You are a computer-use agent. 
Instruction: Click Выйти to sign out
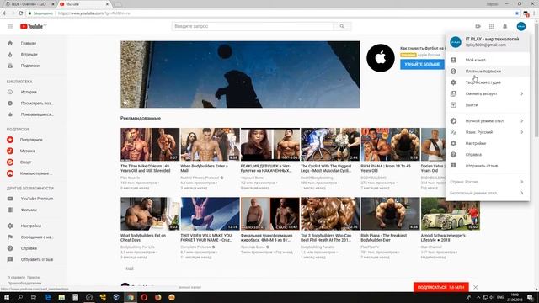coord(488,105)
